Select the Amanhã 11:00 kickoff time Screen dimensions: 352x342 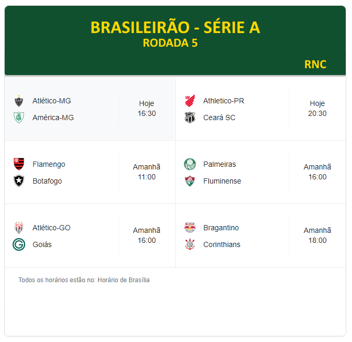pos(146,172)
